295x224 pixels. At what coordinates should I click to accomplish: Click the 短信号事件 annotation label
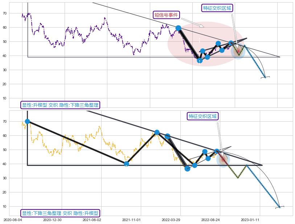point(166,15)
